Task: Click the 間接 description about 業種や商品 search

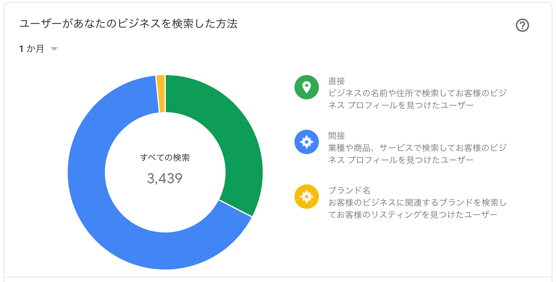Action: point(417,154)
